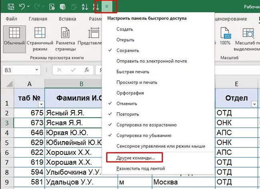This screenshot has width=260, height=189.
Task: Click the ОТД cell in row 2
Action: 237,113
